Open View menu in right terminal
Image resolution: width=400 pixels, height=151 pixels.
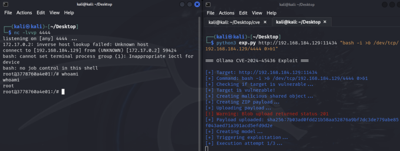(x=257, y=13)
